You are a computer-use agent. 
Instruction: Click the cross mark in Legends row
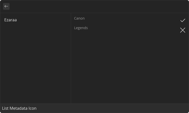click(183, 30)
